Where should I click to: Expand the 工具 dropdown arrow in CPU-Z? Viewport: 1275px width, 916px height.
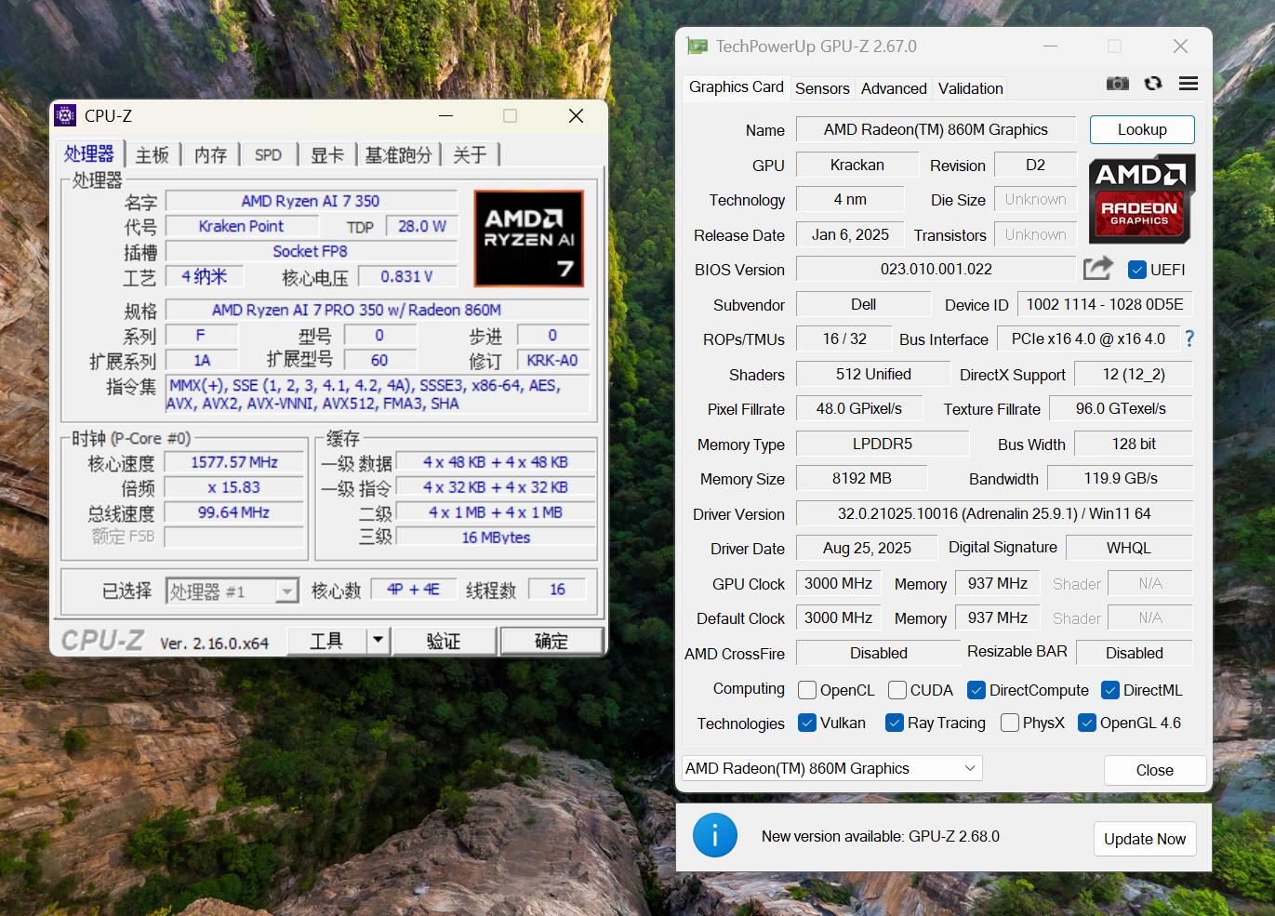(378, 640)
